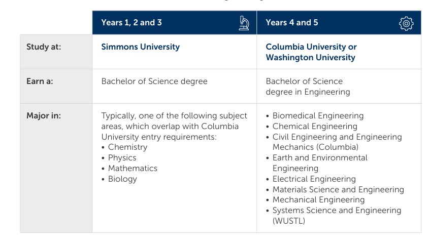Select the Years 4 and 5 header

pos(291,22)
